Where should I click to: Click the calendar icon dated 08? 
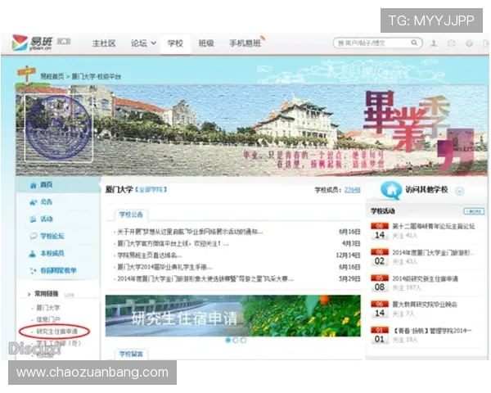pyautogui.click(x=380, y=283)
